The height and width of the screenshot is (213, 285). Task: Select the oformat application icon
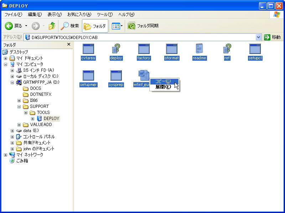coord(172,49)
